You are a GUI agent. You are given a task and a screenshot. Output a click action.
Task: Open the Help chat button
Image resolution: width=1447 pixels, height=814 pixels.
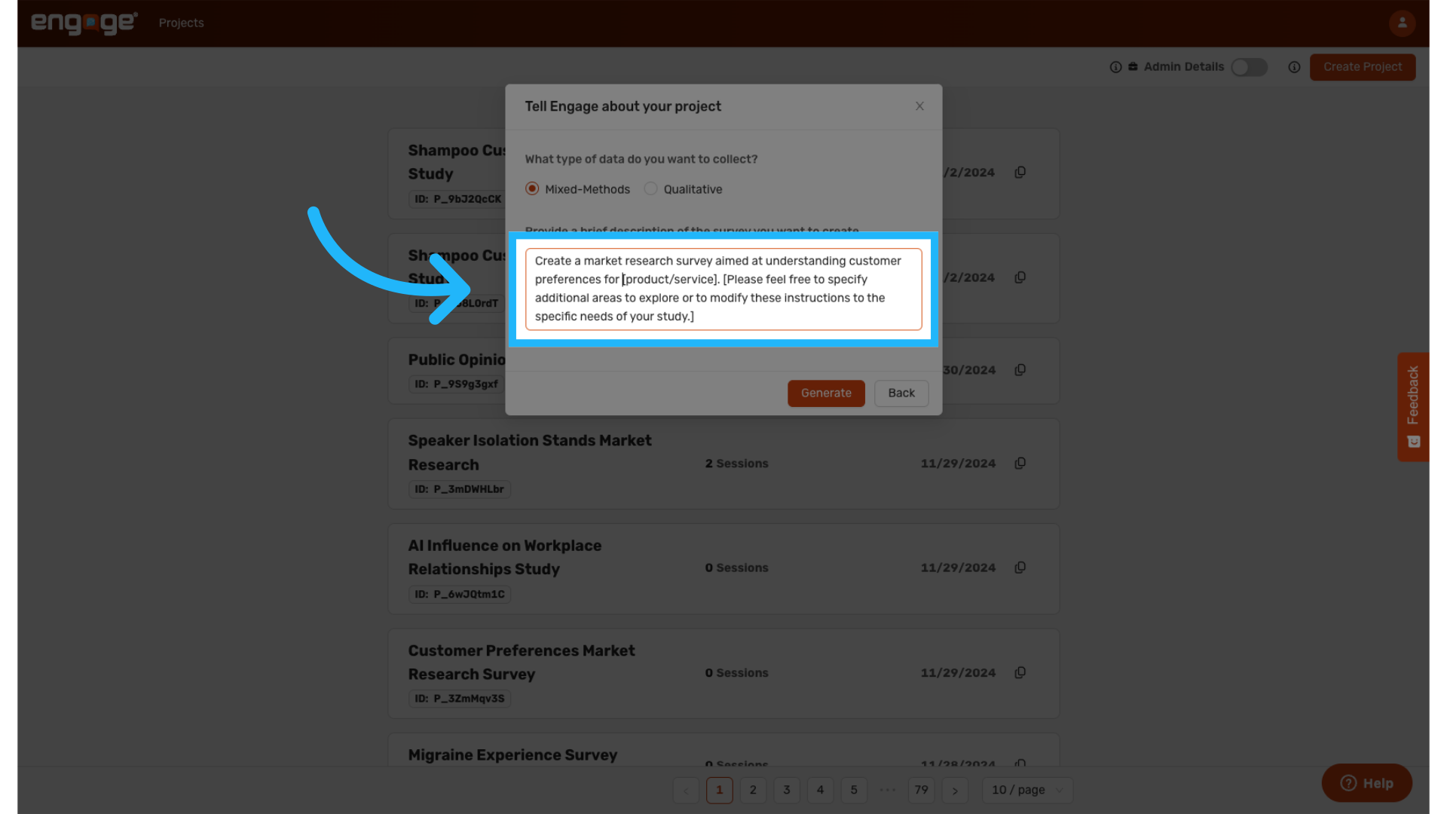pos(1366,783)
